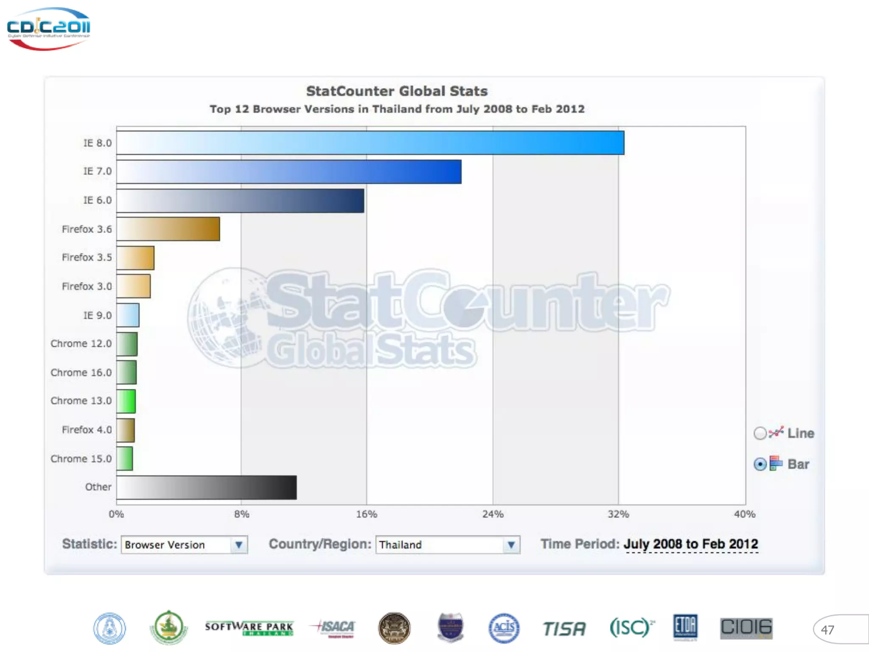Click the July 2008 to Feb 2012 link

pos(690,544)
